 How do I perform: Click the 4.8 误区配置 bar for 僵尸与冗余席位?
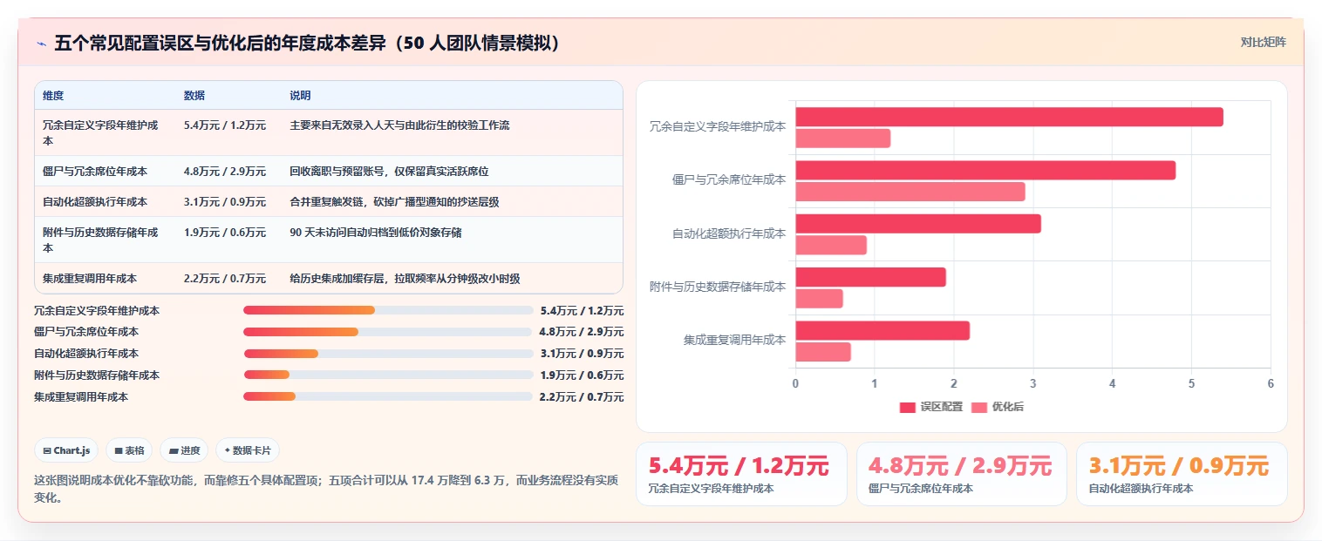[985, 170]
